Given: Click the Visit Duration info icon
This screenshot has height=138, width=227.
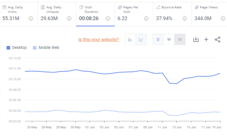Looking at the screenshot, I should (x=108, y=19).
